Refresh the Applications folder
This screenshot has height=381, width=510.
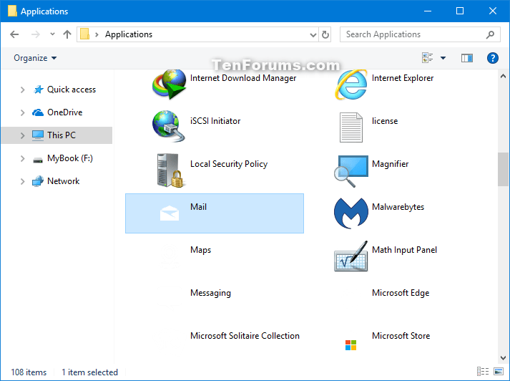point(325,34)
